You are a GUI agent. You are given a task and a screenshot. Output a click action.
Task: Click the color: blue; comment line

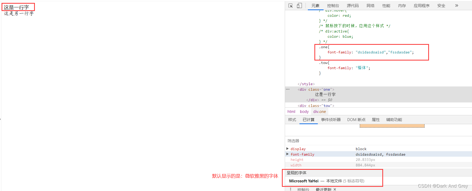click(x=340, y=37)
